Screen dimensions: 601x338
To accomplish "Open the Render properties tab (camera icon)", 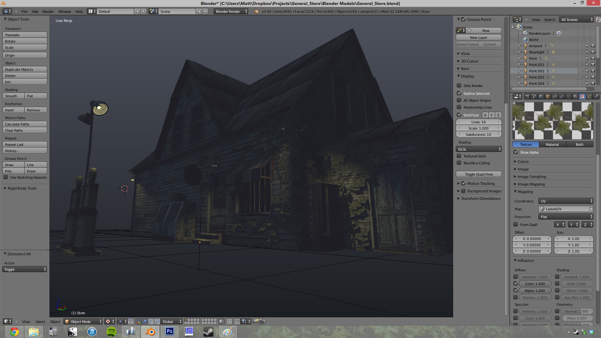I will (527, 96).
